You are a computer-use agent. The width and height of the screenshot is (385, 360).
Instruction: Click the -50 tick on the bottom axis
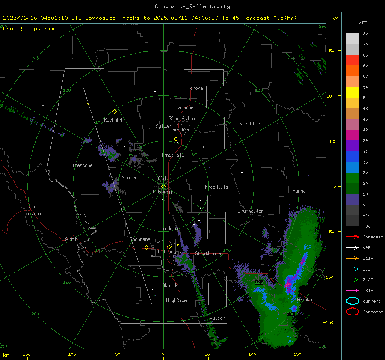click(x=116, y=354)
